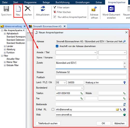Viewport: 130px width, 128px height.
Task: Open Adresse öffnen envelope icon
Action: click(x=94, y=9)
